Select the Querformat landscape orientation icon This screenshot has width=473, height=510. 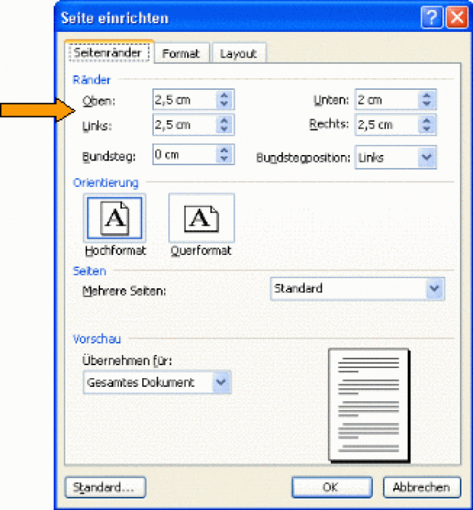tap(201, 218)
